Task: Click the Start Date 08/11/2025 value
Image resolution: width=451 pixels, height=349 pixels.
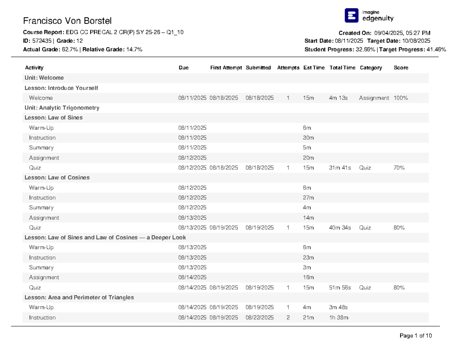Action: [349, 41]
